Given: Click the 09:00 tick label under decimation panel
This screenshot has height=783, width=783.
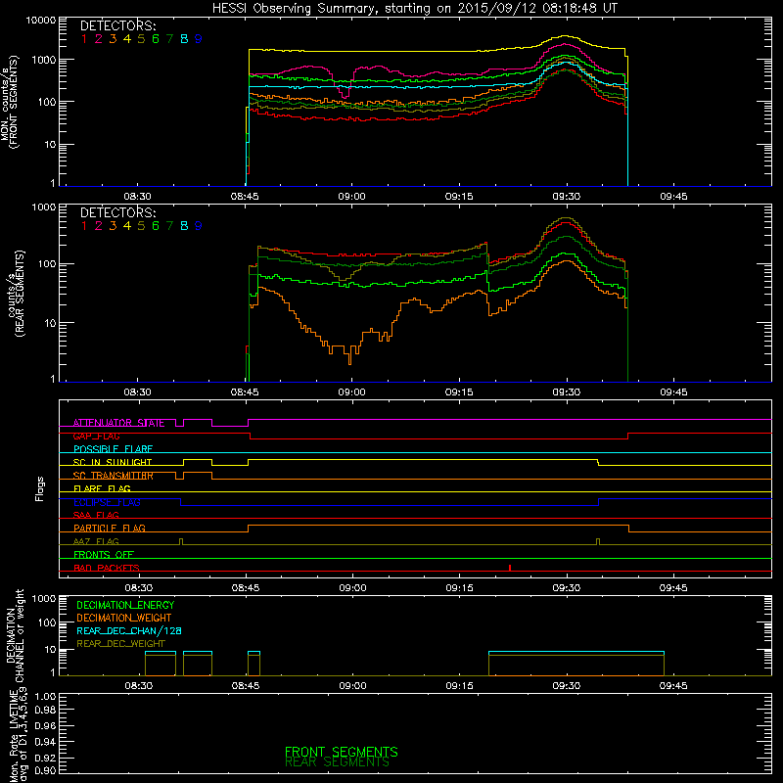Looking at the screenshot, I should point(352,686).
